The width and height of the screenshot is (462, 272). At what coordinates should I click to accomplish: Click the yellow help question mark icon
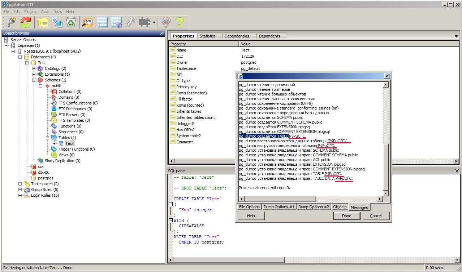click(180, 22)
